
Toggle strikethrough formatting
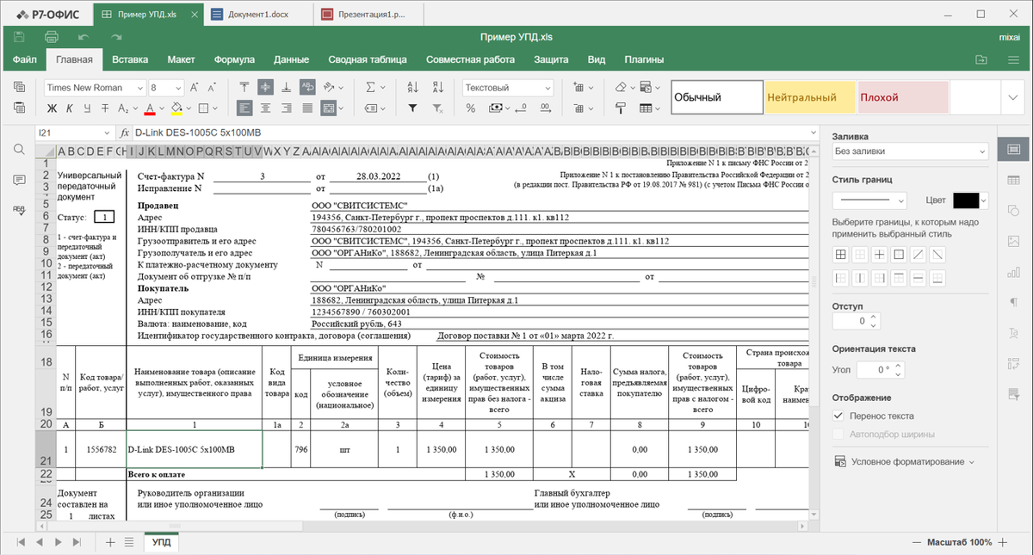tap(104, 108)
